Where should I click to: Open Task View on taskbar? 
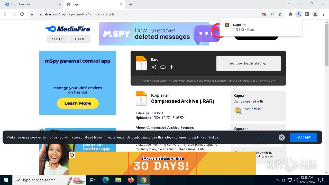point(93,180)
